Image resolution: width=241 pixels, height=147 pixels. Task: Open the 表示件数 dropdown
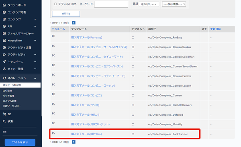(x=174, y=4)
